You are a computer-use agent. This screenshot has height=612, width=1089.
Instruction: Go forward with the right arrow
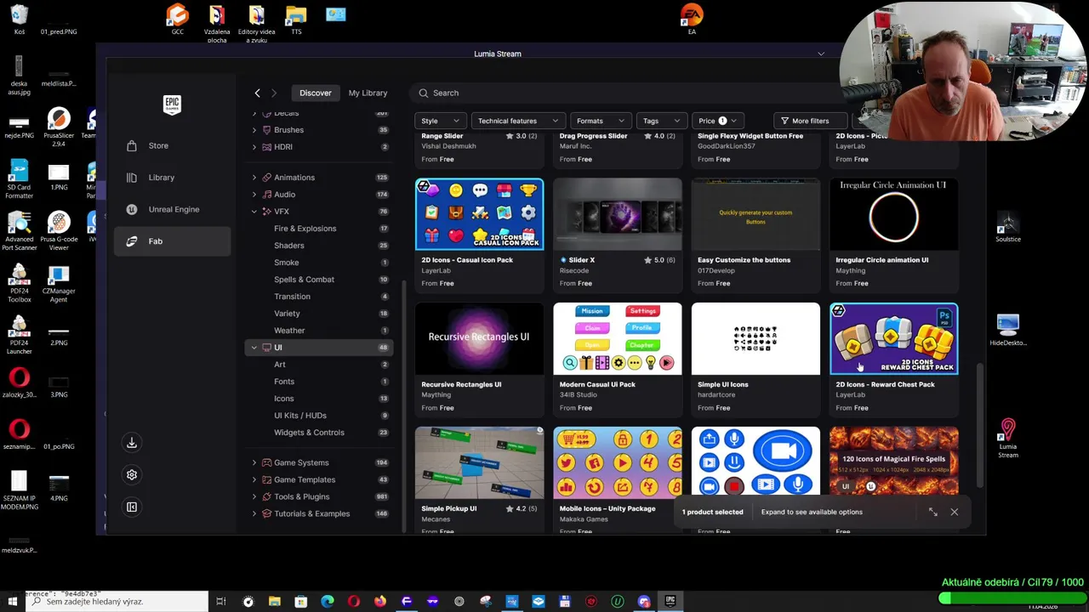pyautogui.click(x=274, y=93)
